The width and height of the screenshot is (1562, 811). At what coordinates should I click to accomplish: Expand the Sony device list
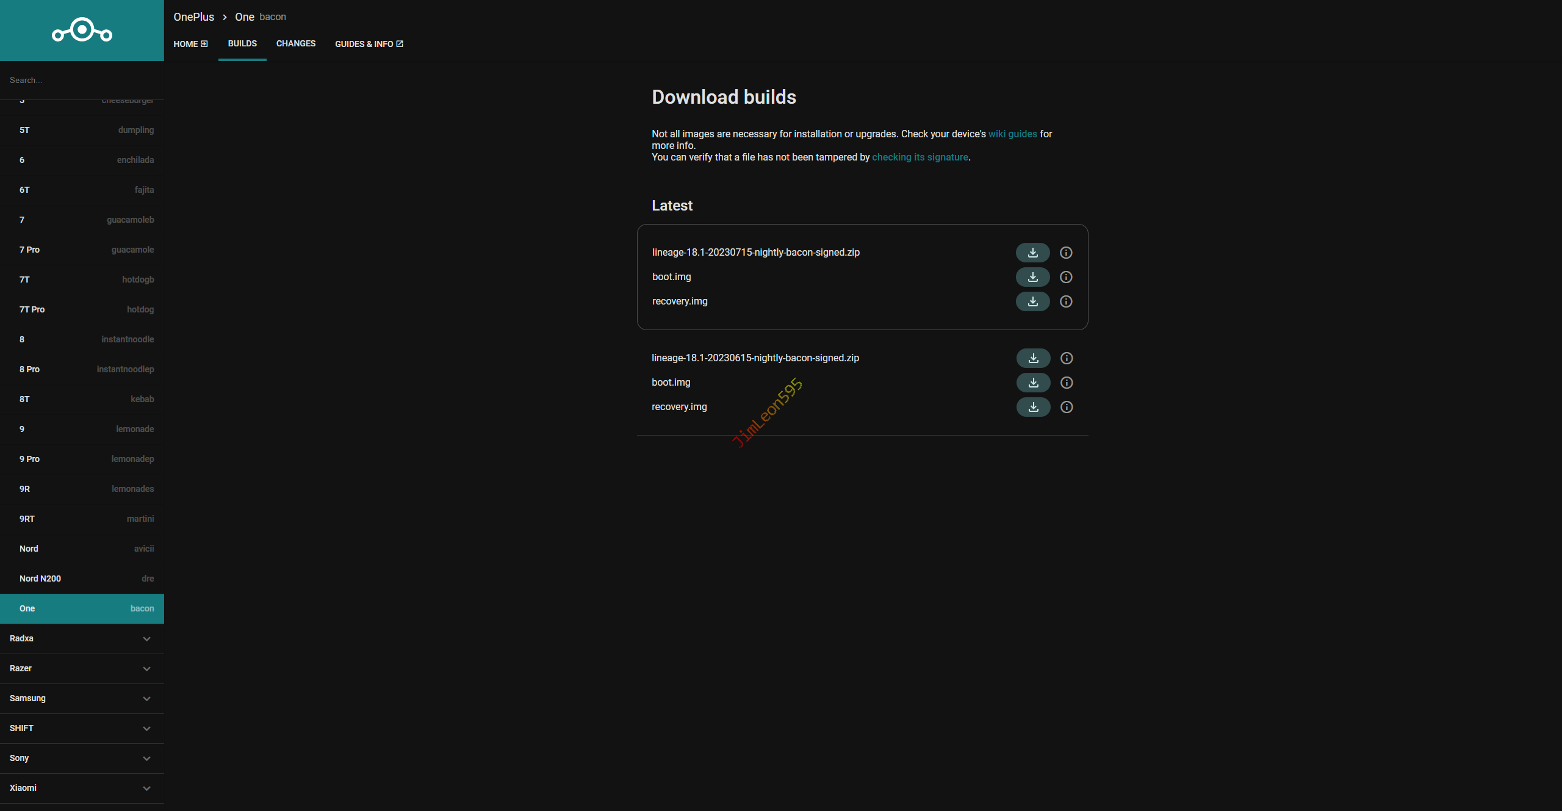click(x=82, y=758)
